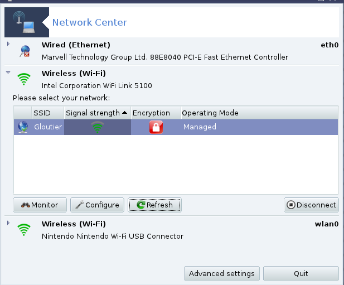Click the Network Center antenna laptop icon
Screen dimensions: 344x285
[x=24, y=22]
